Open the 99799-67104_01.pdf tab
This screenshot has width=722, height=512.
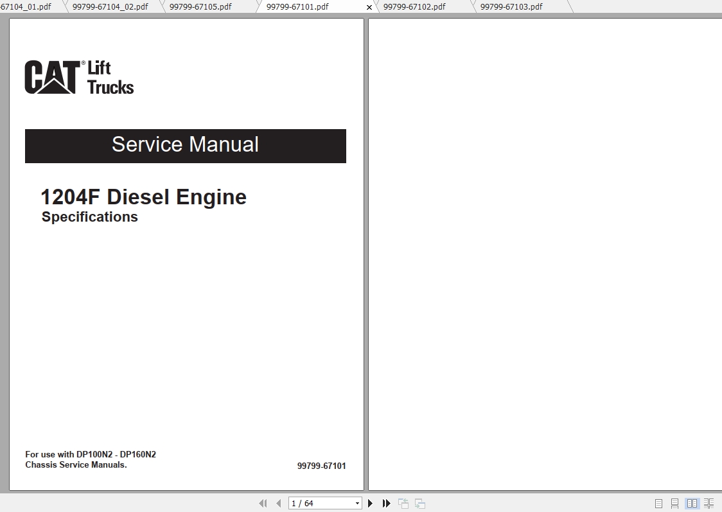[x=26, y=6]
